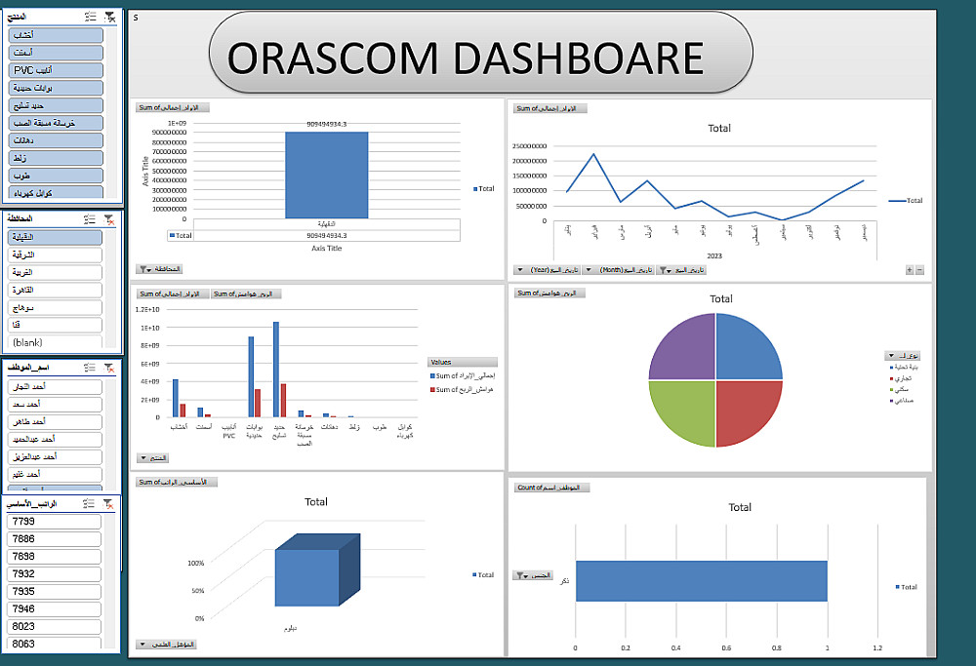976x666 pixels.
Task: Click Sum of هوامش_الربح button on pie chart
Action: coord(549,293)
